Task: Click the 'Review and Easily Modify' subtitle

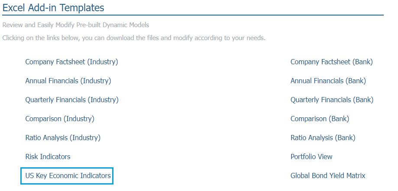Action: [76, 25]
